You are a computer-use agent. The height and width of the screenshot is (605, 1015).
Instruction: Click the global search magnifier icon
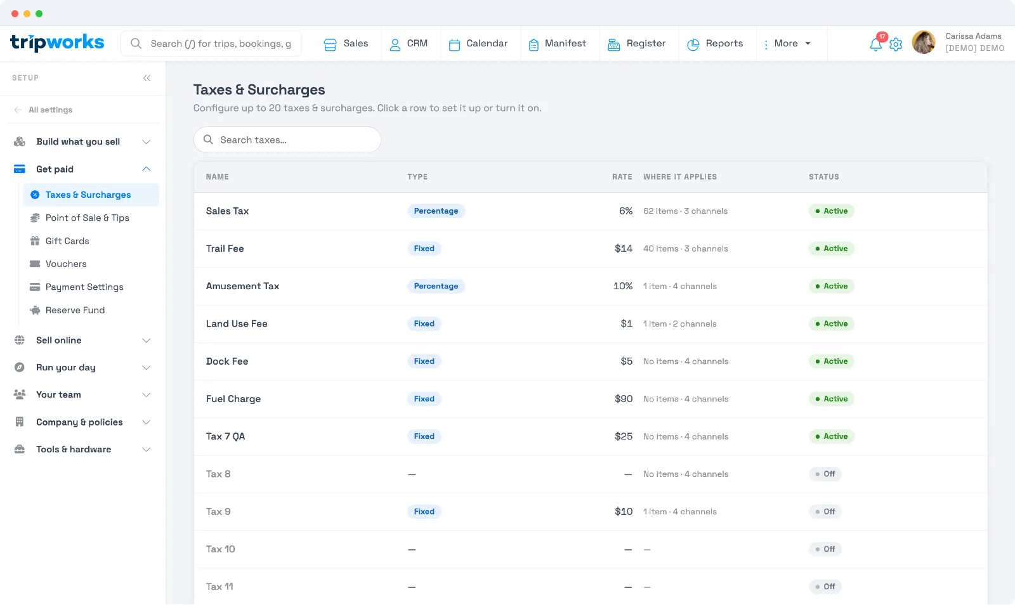136,44
